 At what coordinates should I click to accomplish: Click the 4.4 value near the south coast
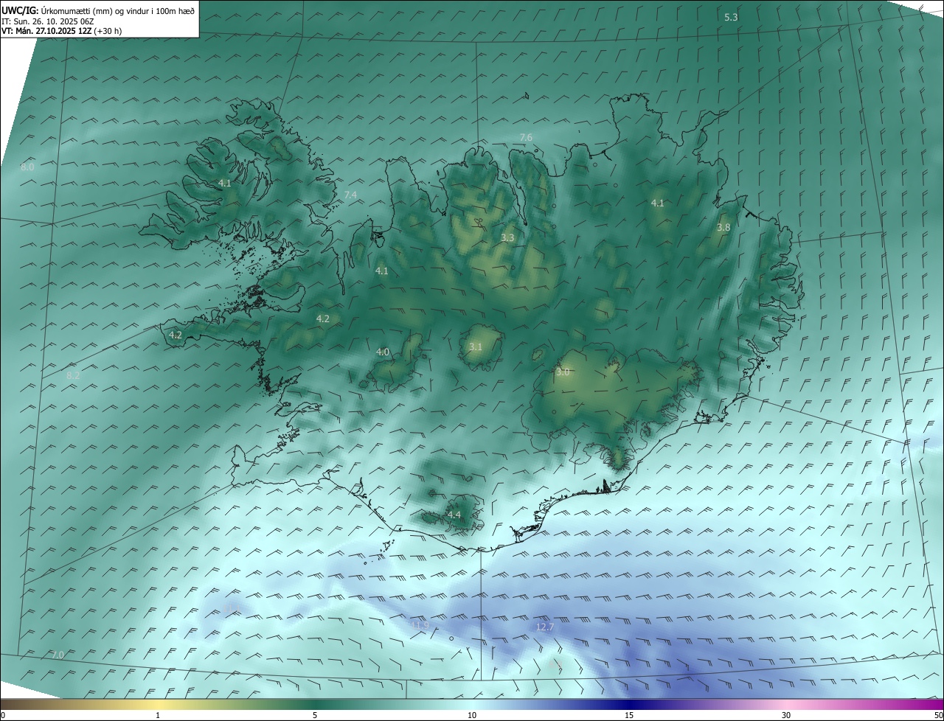[454, 515]
